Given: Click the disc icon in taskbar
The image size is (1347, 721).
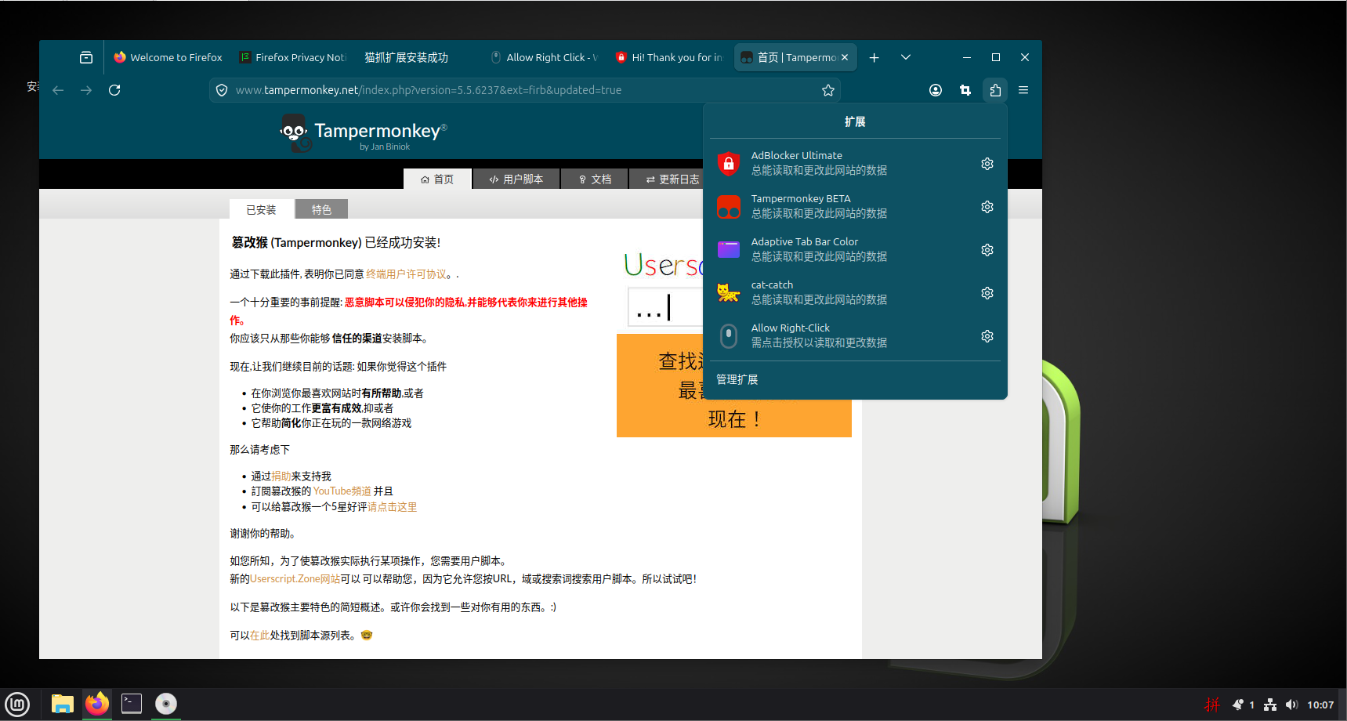Looking at the screenshot, I should pyautogui.click(x=166, y=704).
